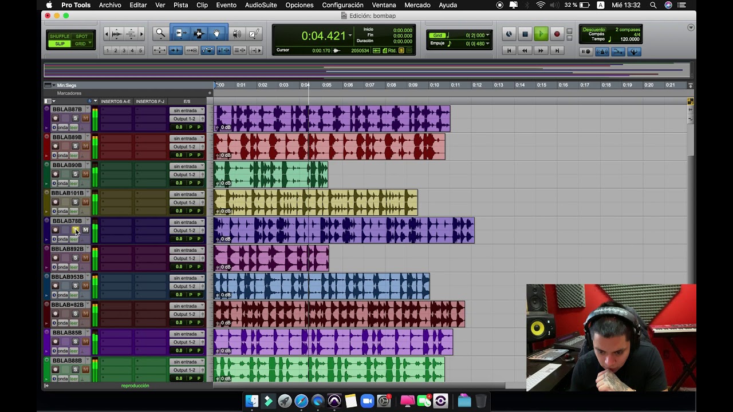
Task: Click the Return to Zero button
Action: tap(509, 51)
